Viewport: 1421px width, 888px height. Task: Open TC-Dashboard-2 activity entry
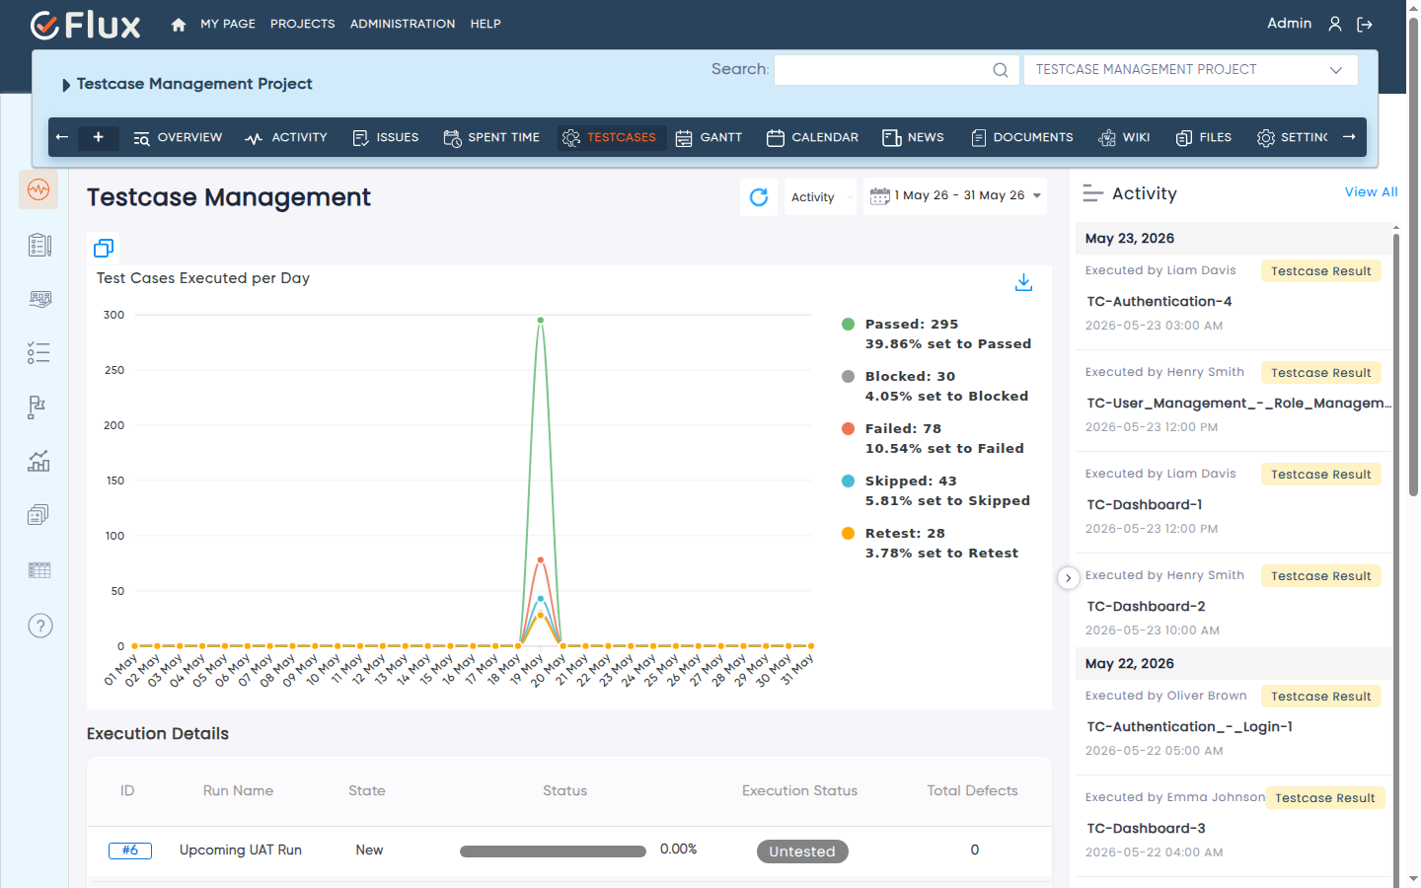pos(1146,607)
